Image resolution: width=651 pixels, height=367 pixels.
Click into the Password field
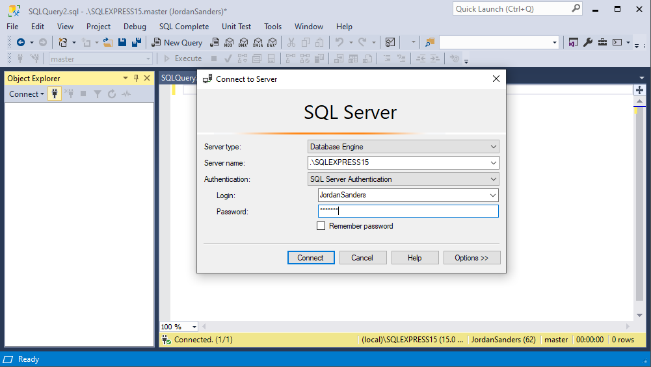click(x=408, y=211)
